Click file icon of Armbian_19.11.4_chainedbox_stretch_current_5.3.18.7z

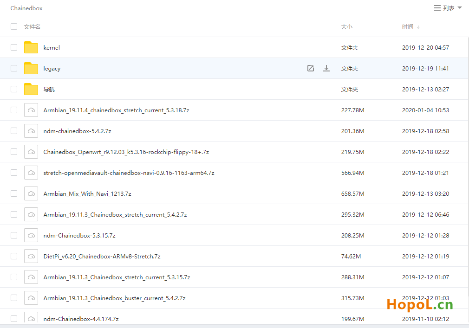(31, 110)
